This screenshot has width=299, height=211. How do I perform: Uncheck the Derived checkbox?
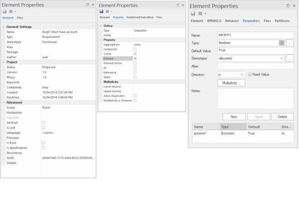click(135, 59)
